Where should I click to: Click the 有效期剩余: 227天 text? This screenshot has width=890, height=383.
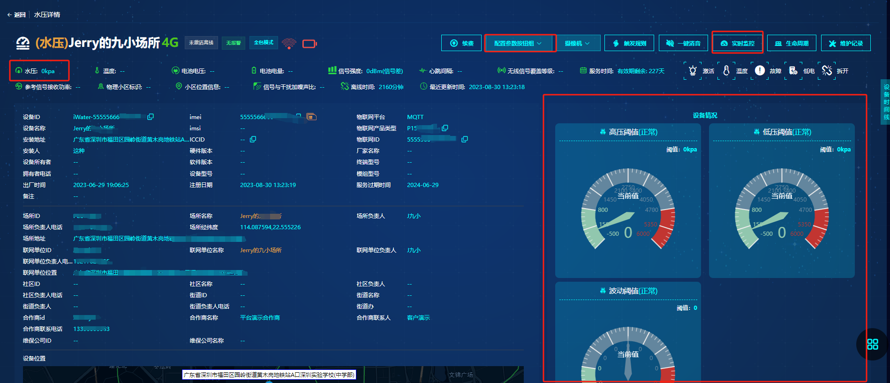[641, 71]
